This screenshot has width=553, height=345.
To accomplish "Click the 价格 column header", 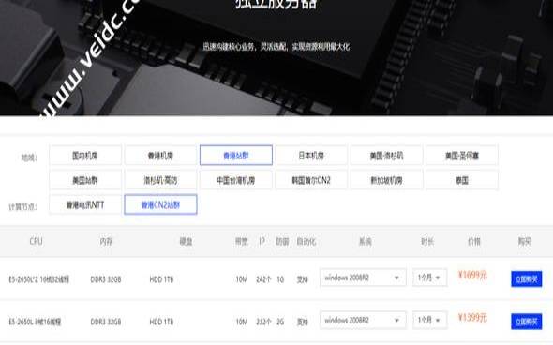I will 474,241.
